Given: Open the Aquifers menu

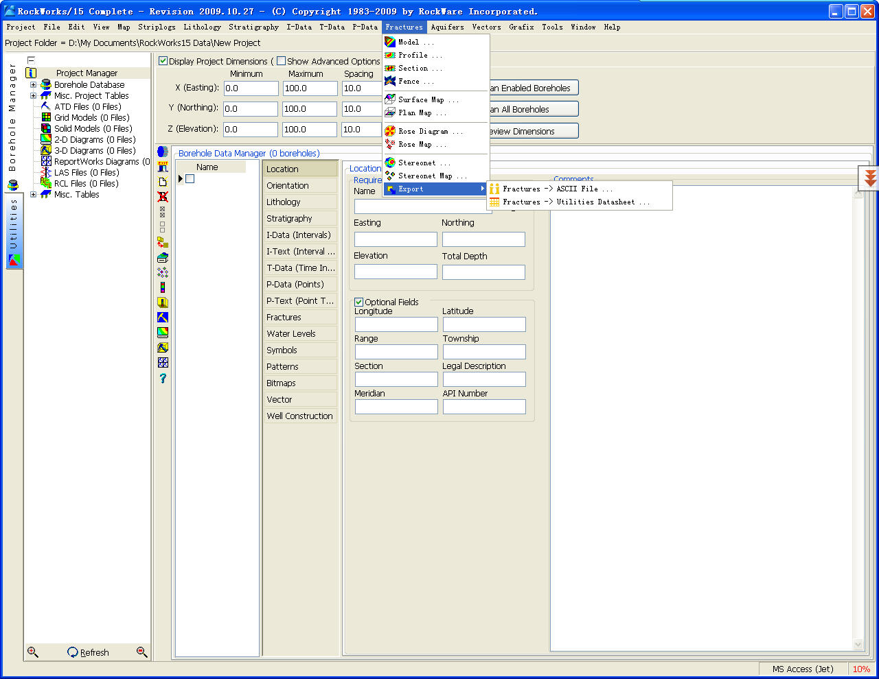Looking at the screenshot, I should coord(447,27).
